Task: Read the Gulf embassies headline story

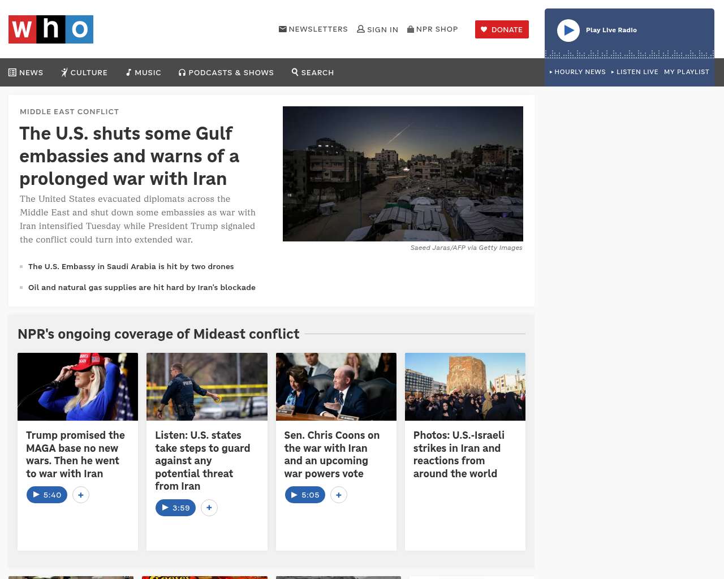Action: coord(130,156)
